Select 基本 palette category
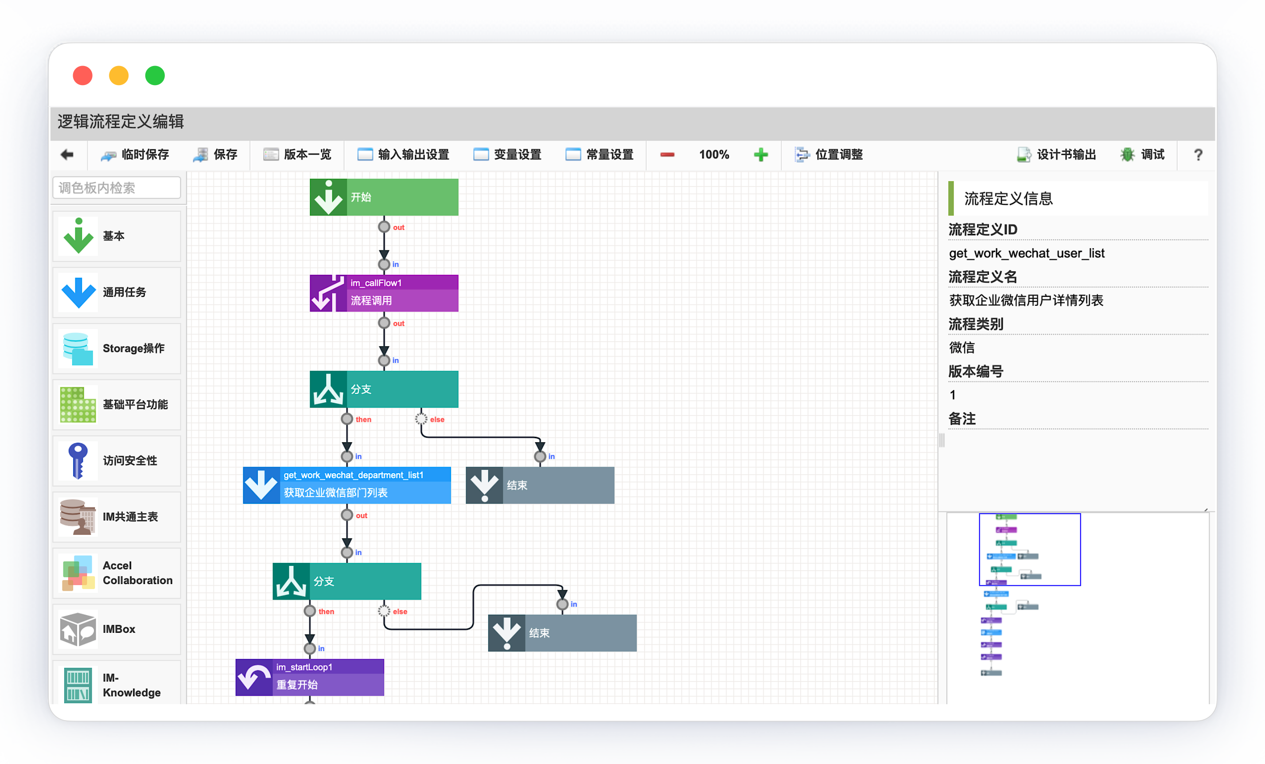The image size is (1265, 764). (117, 236)
